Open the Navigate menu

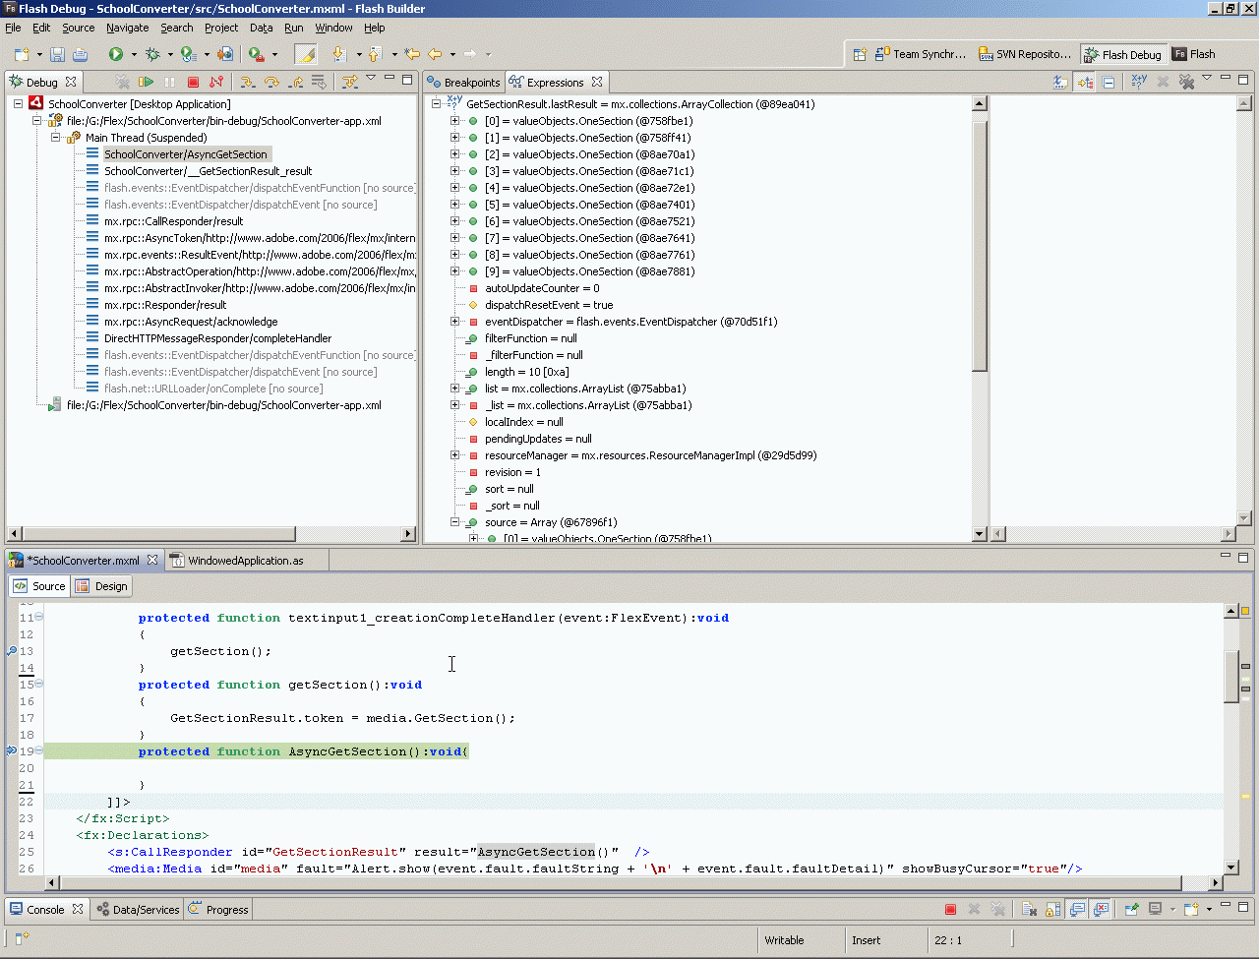click(127, 28)
